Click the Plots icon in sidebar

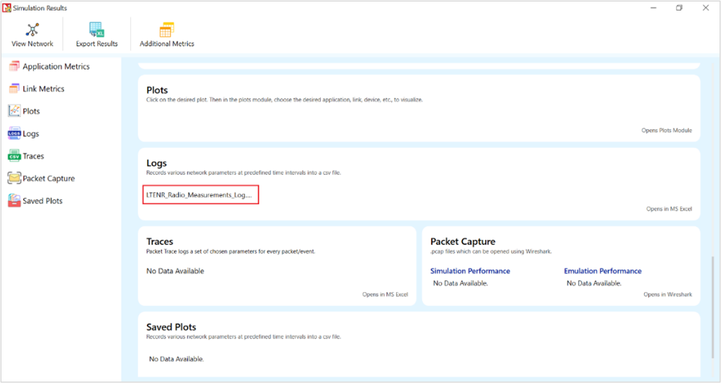click(14, 111)
